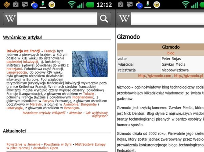Open badge 12 notification in right status bar
The height and width of the screenshot is (152, 204).
point(139,5)
